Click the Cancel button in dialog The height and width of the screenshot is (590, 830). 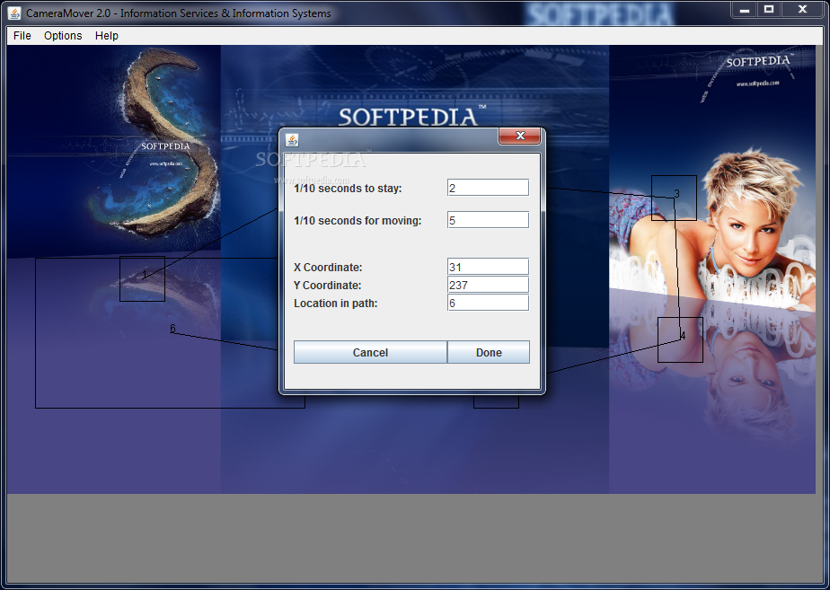coord(370,352)
